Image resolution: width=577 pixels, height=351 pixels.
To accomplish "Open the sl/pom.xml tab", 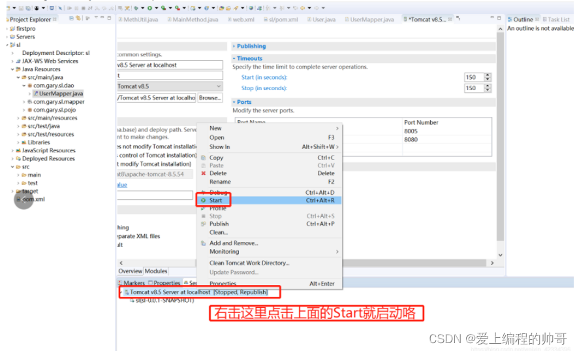I will click(x=281, y=20).
